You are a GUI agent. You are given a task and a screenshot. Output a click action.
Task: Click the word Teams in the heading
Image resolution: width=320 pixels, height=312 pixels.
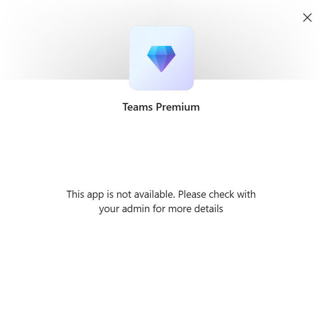[x=138, y=107]
